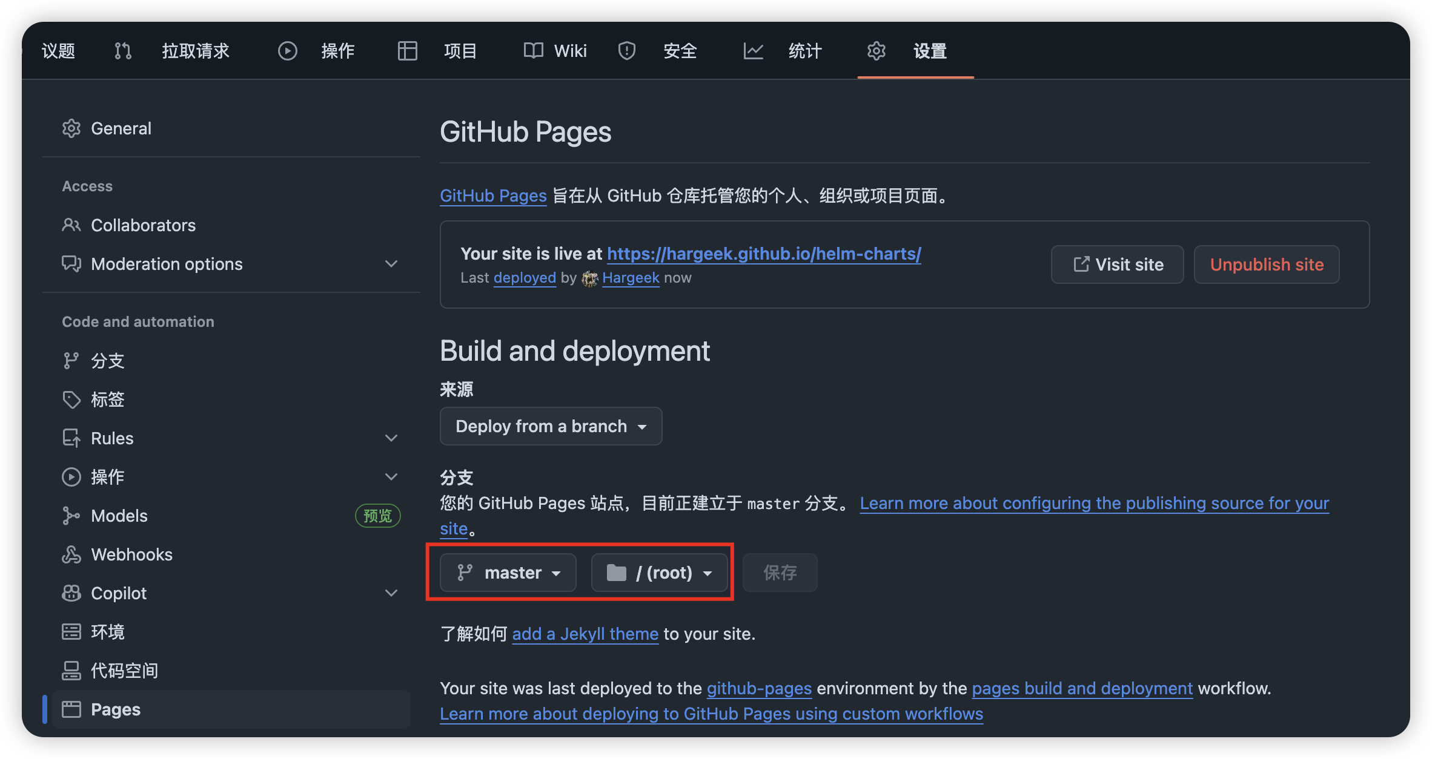Open the / (root) folder dropdown

(659, 573)
